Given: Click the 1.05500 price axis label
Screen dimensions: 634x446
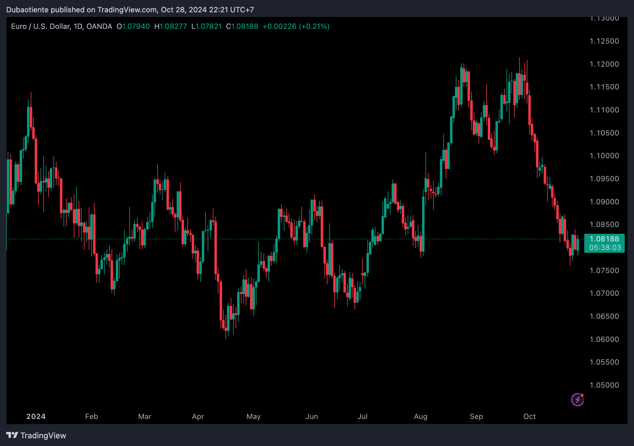Looking at the screenshot, I should click(604, 362).
